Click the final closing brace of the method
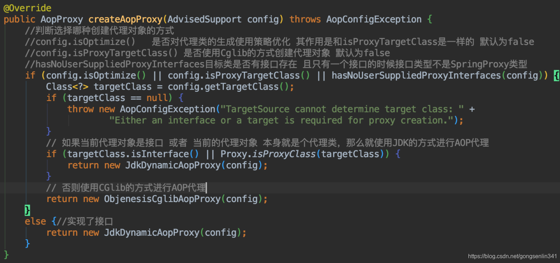Screen dimensions: 560x263 (6, 254)
